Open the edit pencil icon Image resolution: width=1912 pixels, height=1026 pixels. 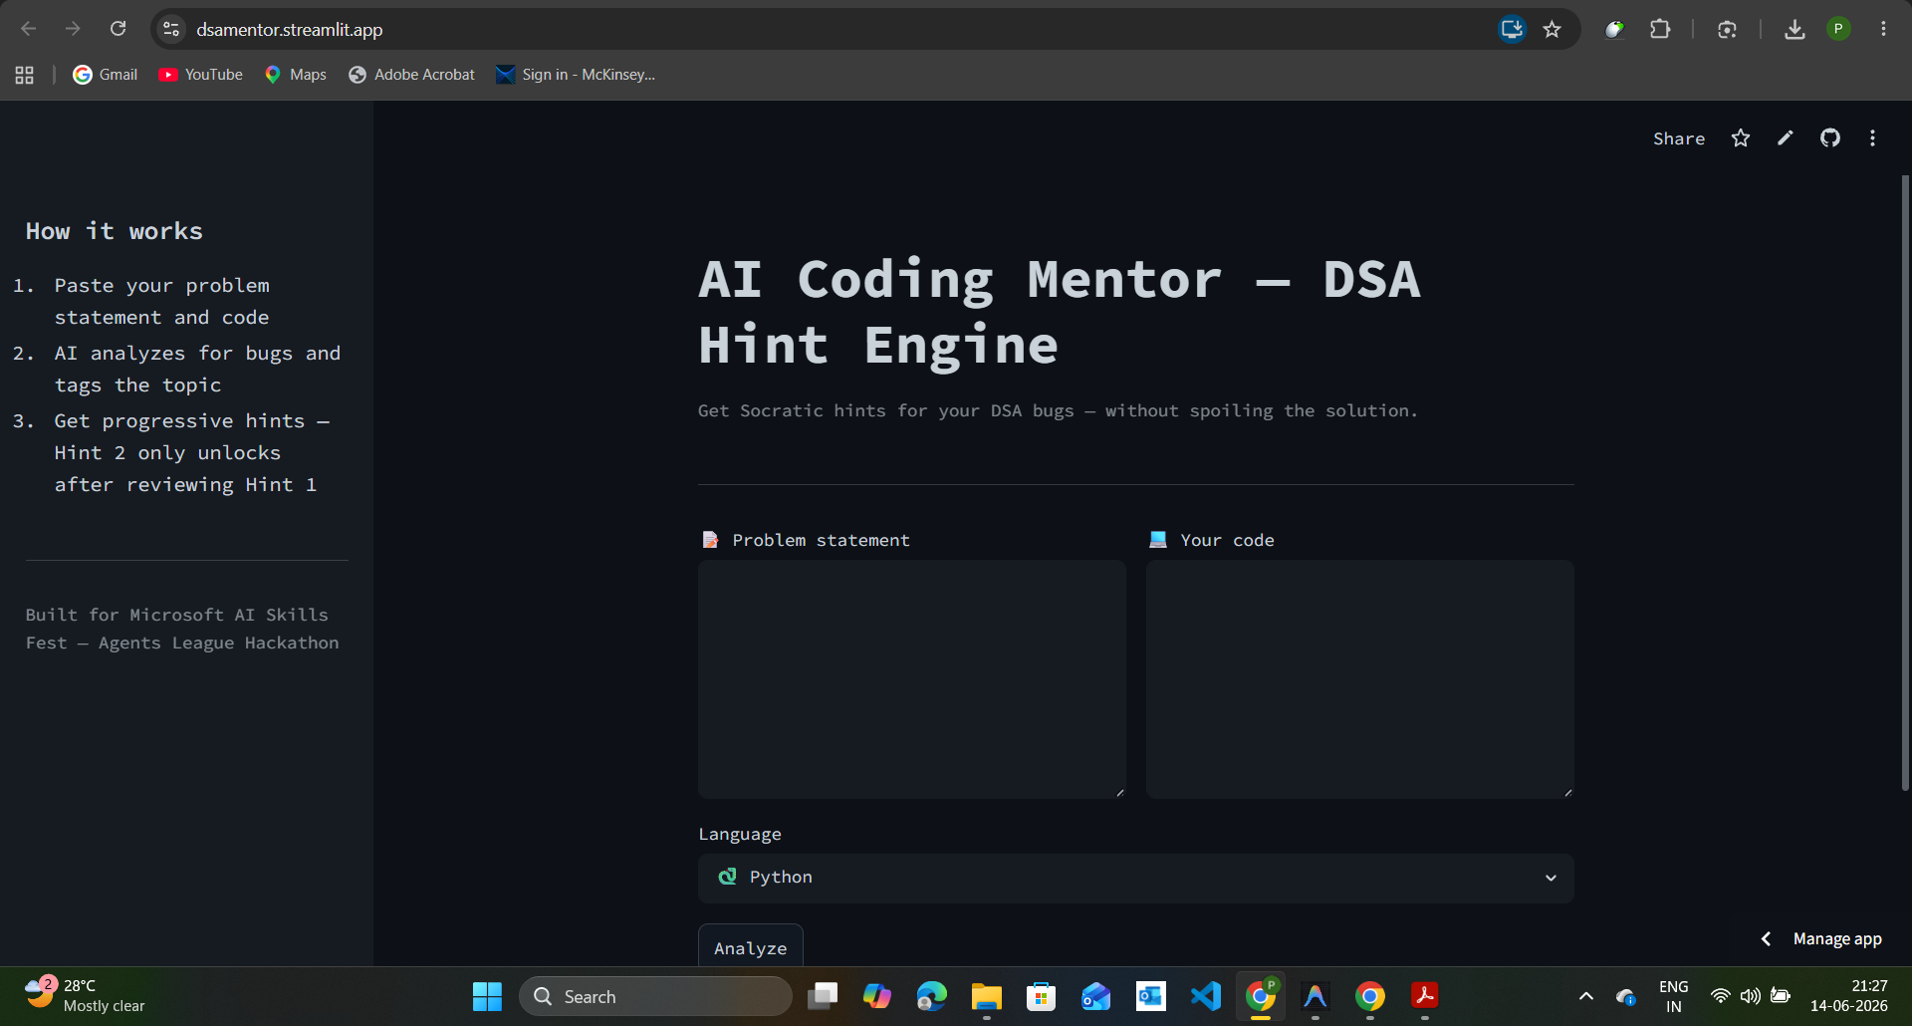tap(1786, 138)
